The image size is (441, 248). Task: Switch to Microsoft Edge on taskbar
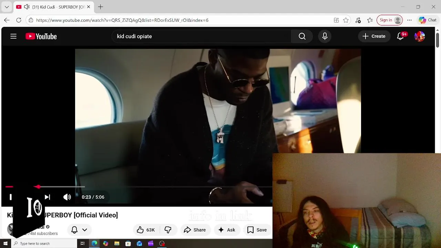click(94, 244)
